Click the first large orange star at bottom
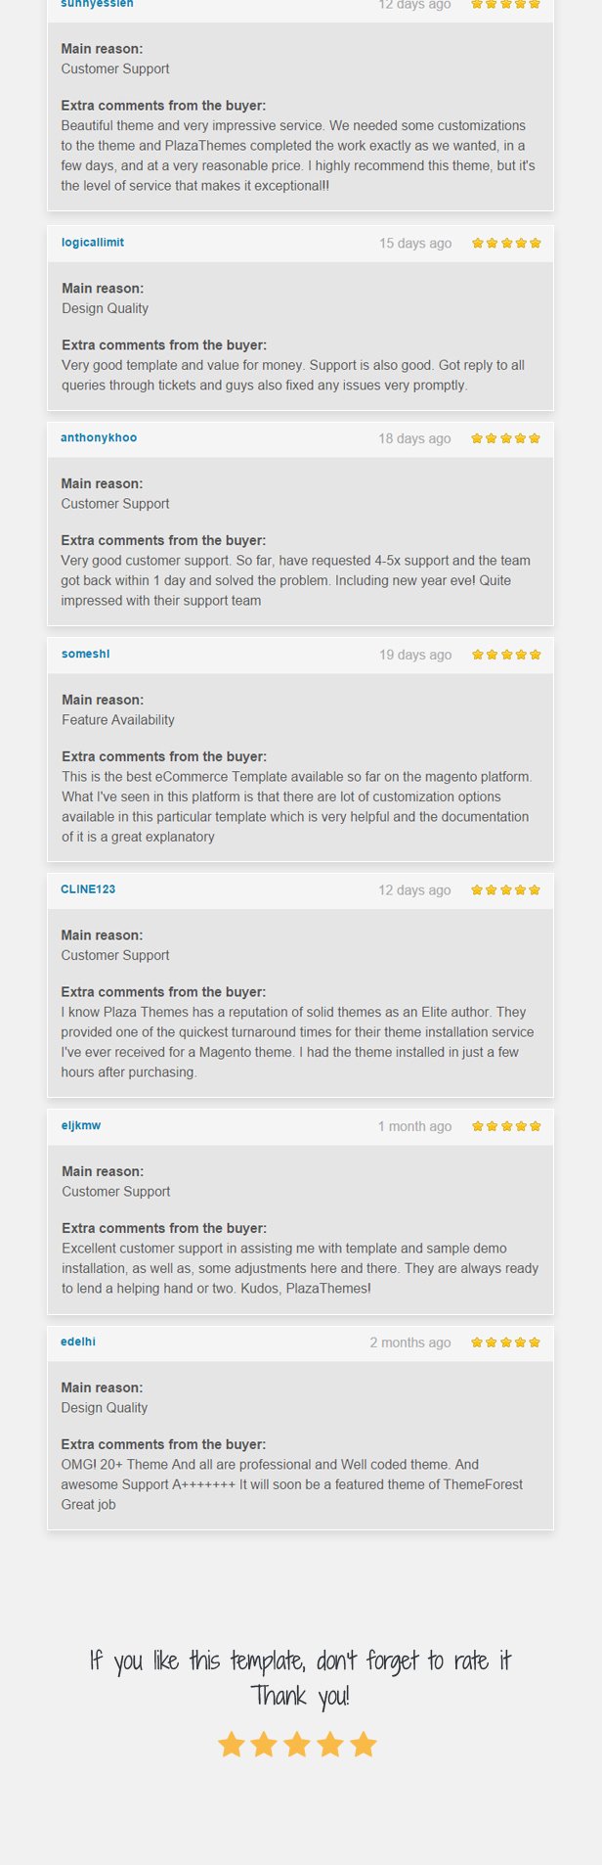 231,1745
